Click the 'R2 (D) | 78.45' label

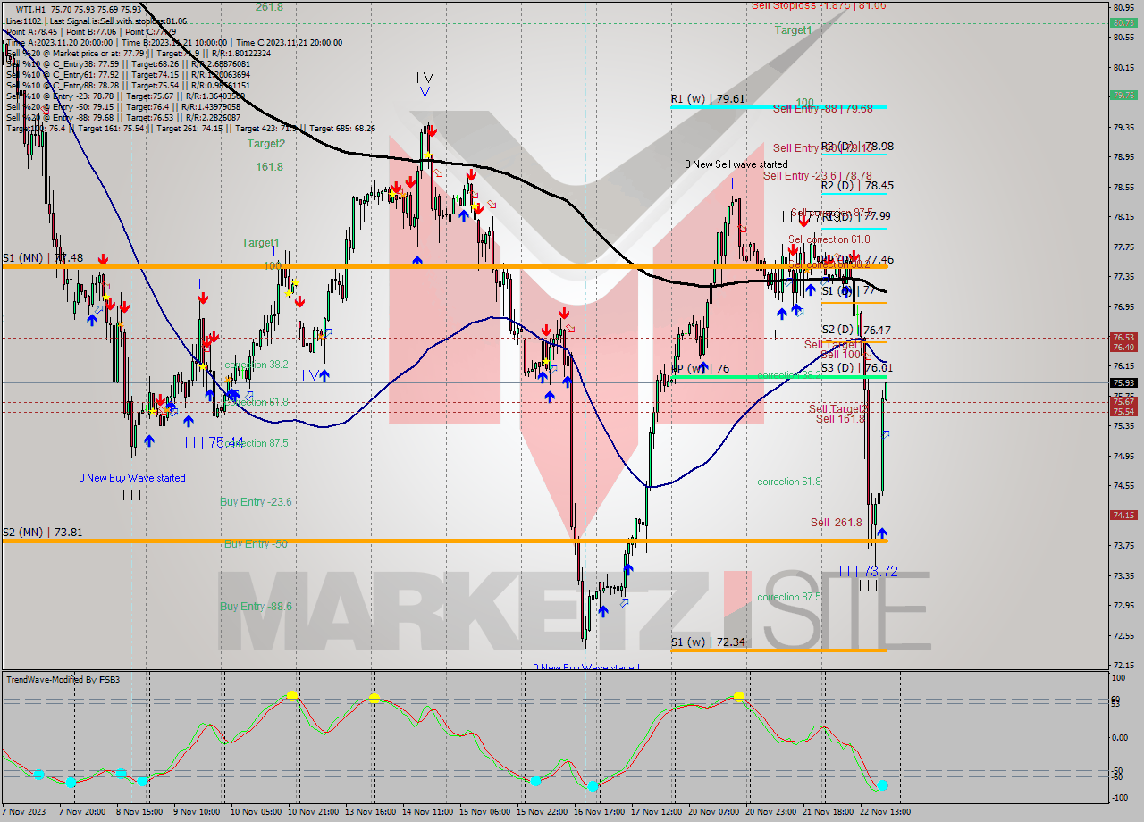coord(857,186)
